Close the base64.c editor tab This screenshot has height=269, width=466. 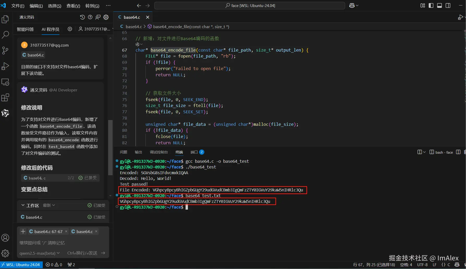[x=148, y=17]
